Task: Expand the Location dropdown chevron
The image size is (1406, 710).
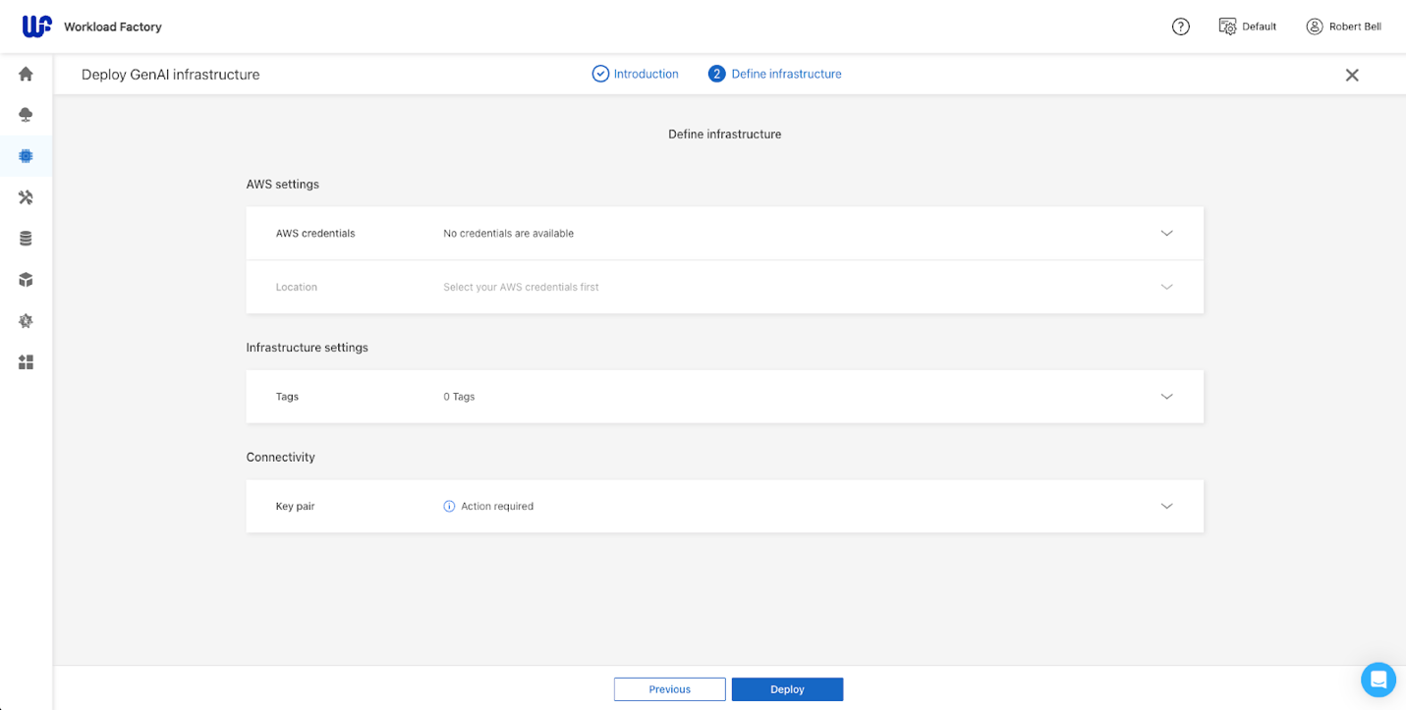Action: coord(1167,287)
